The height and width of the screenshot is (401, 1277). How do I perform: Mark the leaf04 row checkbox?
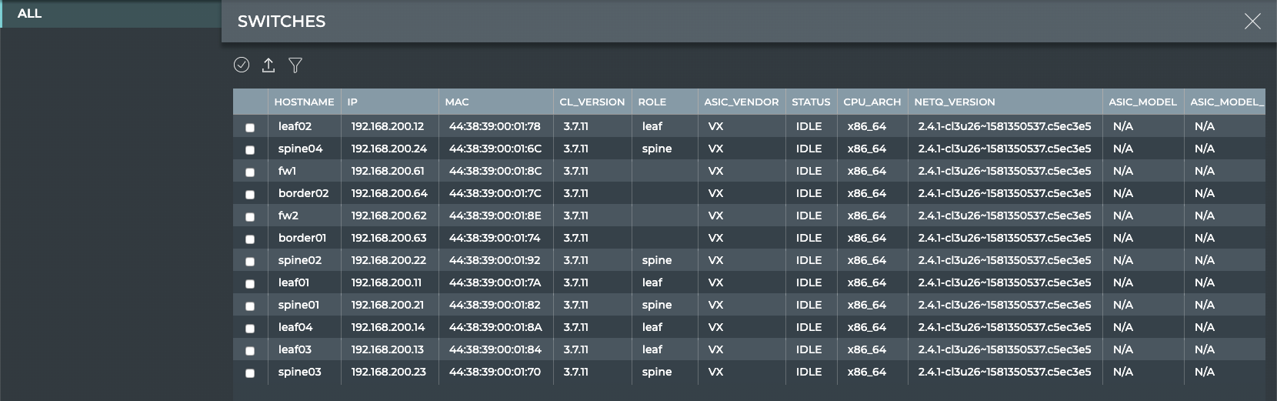[250, 329]
